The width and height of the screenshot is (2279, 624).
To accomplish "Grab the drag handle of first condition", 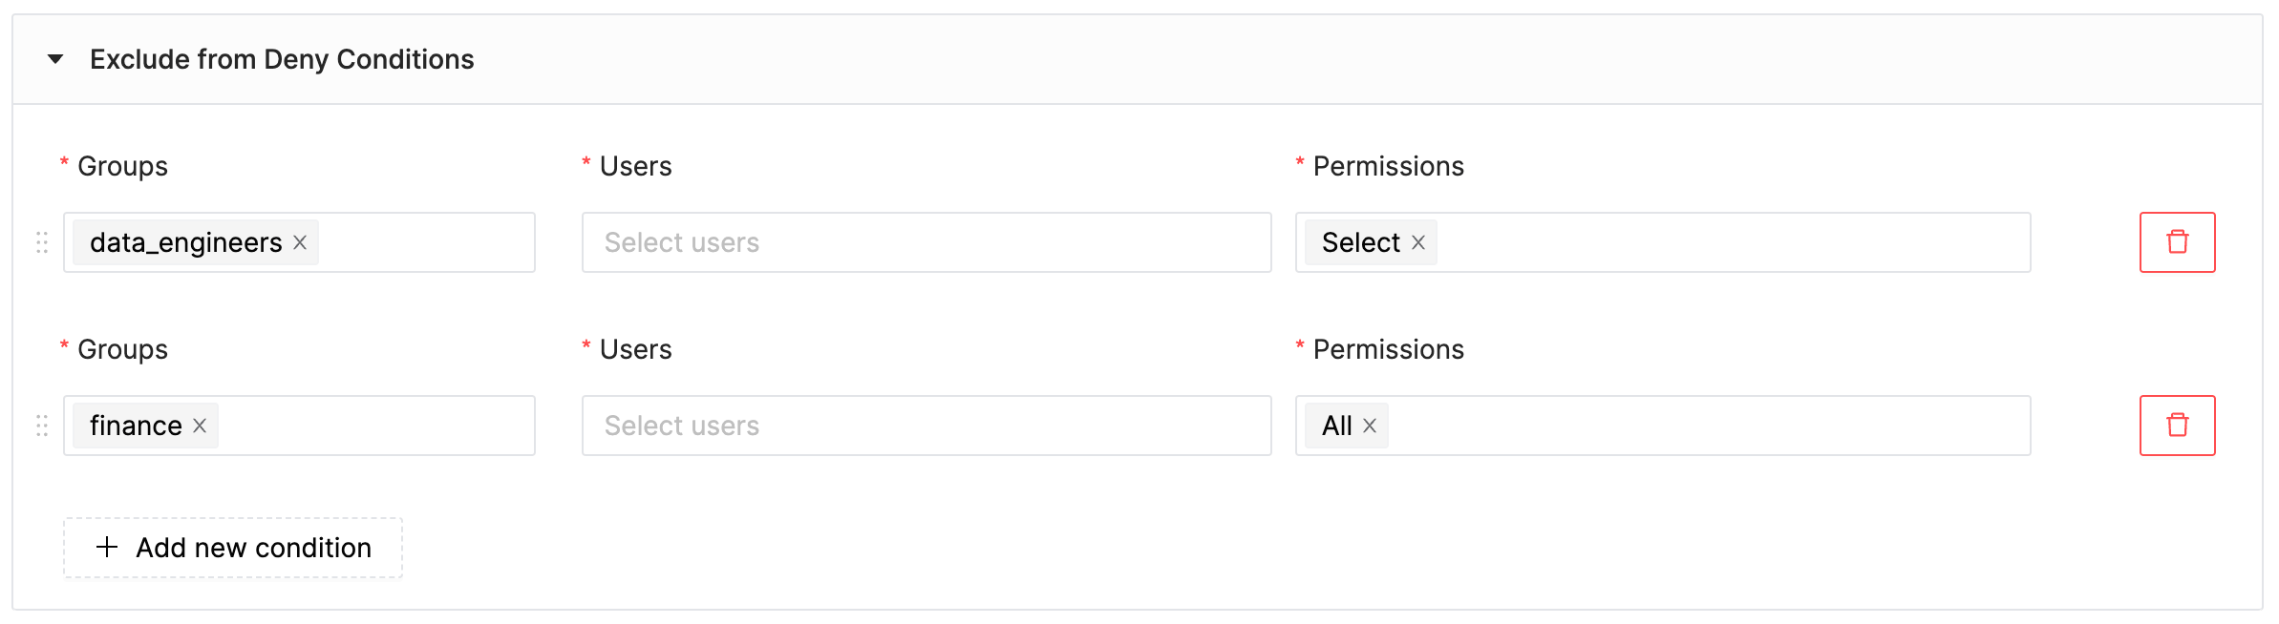I will tap(42, 242).
